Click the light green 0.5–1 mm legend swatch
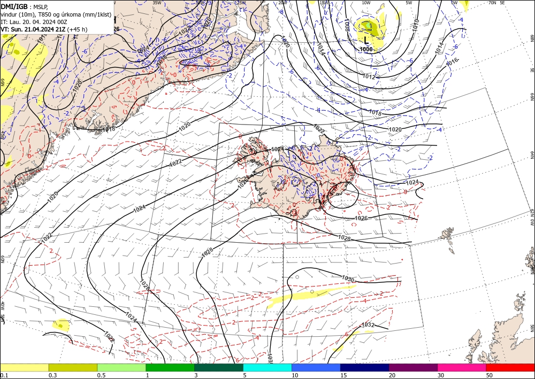Screen dimensions: 535x379 pyautogui.click(x=121, y=367)
